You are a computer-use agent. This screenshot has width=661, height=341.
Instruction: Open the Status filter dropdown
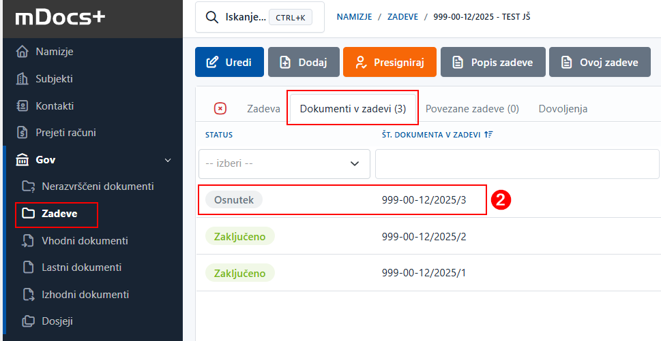tap(284, 163)
